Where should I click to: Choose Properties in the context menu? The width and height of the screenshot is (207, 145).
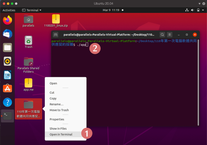(66, 119)
